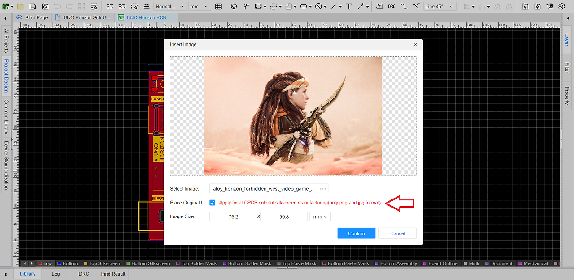This screenshot has width=574, height=280.
Task: Select the copper region rectangle tool
Action: [258, 7]
